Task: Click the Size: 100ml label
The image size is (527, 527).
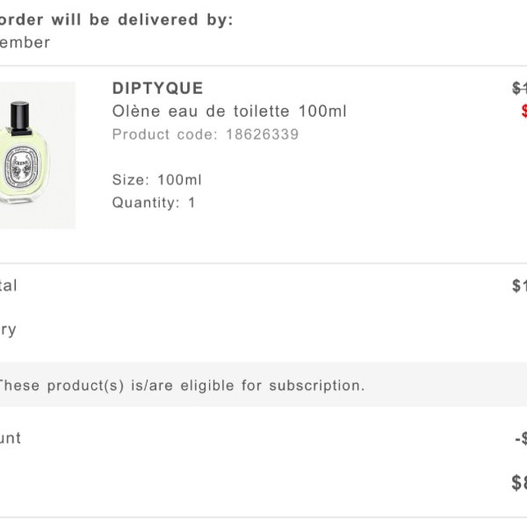Action: click(157, 180)
